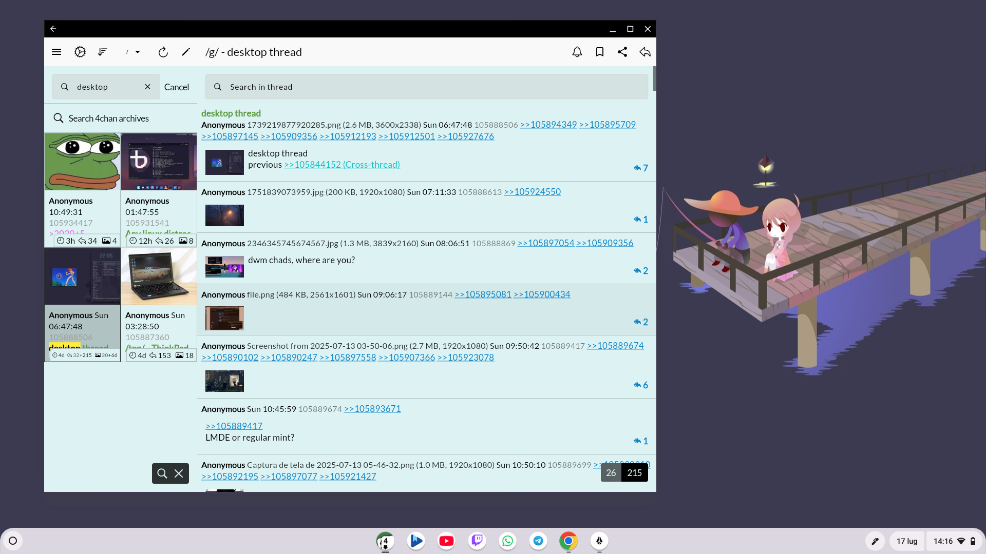The width and height of the screenshot is (986, 554).
Task: Open the Pepe frog thread thumbnail
Action: pyautogui.click(x=82, y=162)
